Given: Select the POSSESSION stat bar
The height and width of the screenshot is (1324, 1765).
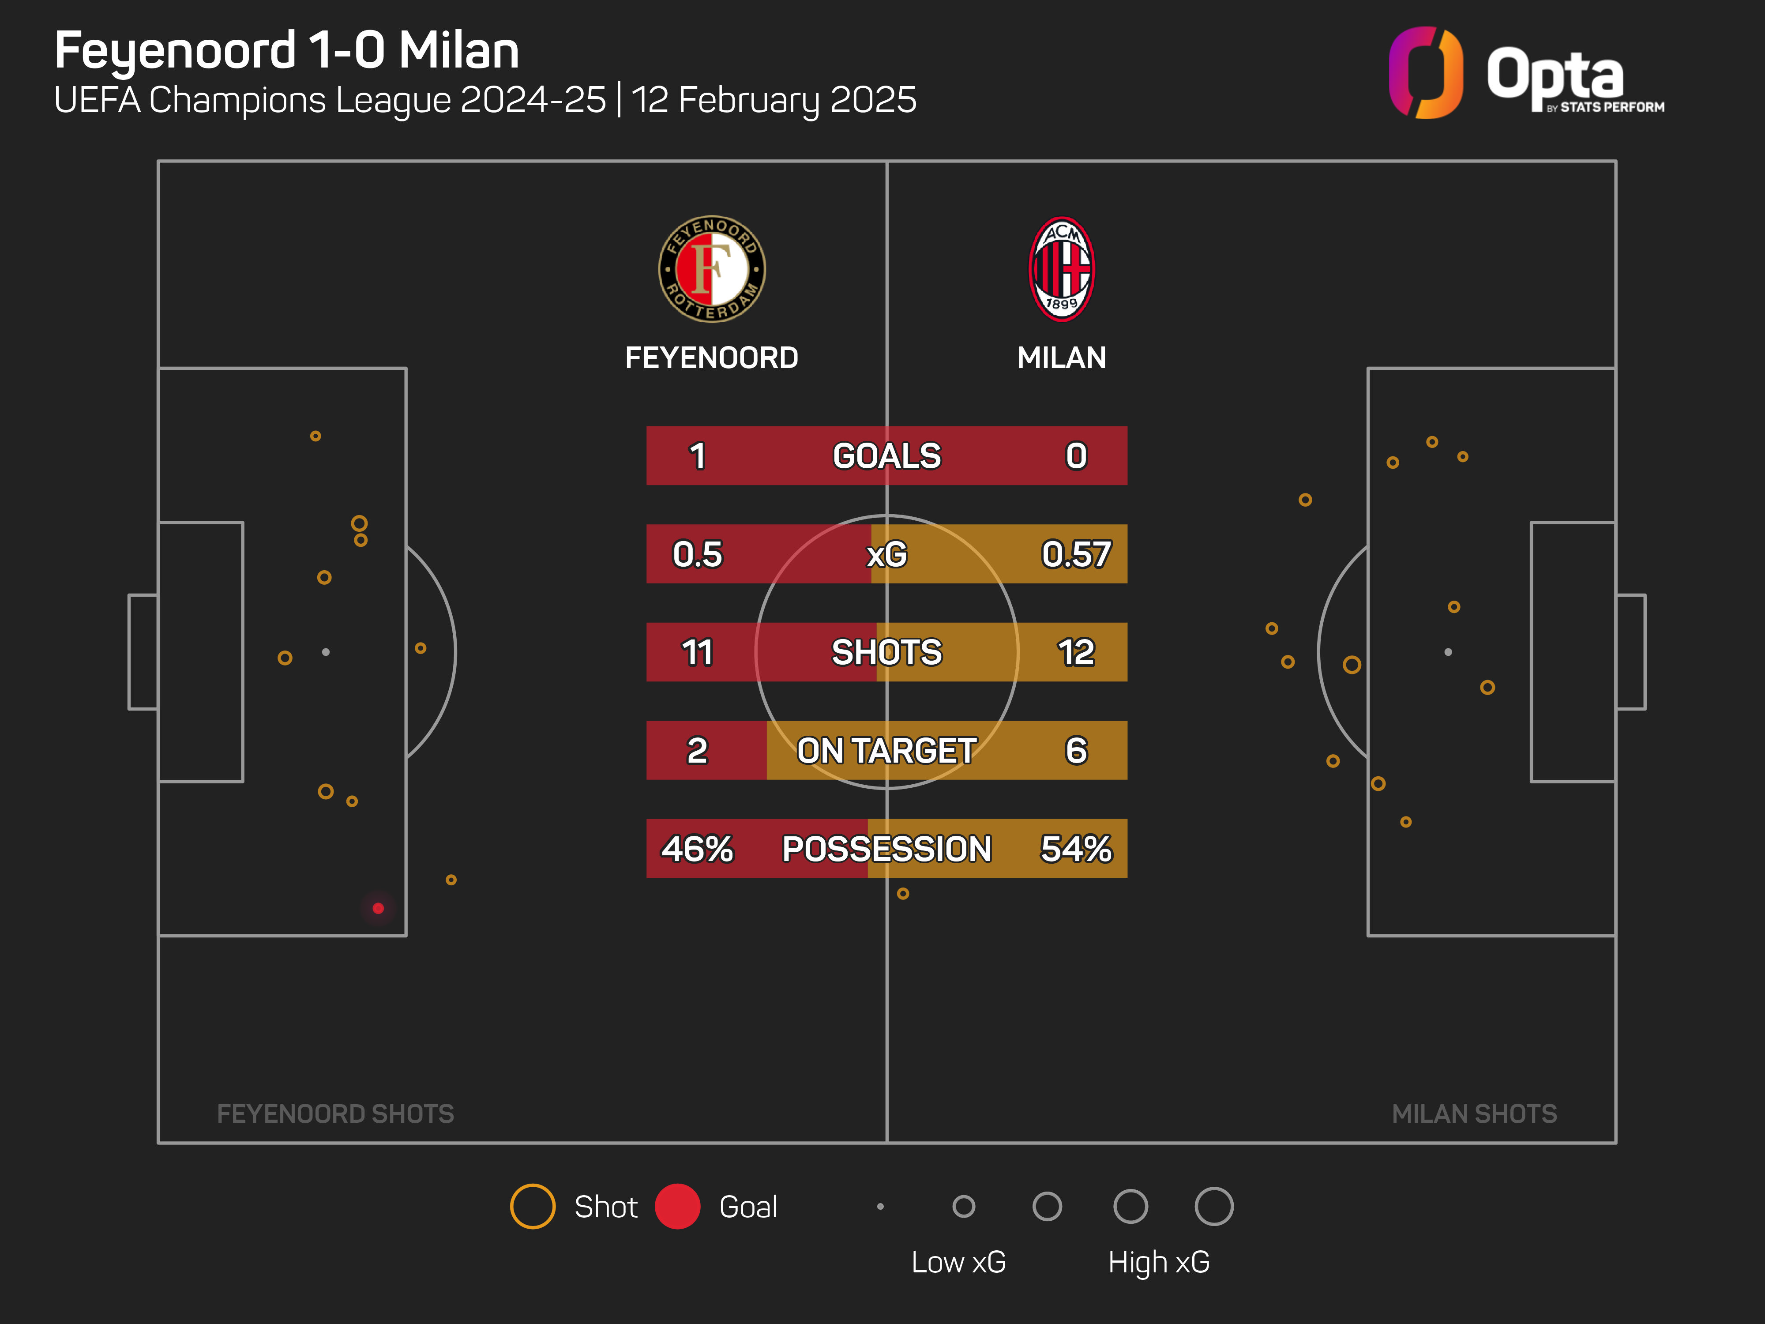Looking at the screenshot, I should [886, 848].
